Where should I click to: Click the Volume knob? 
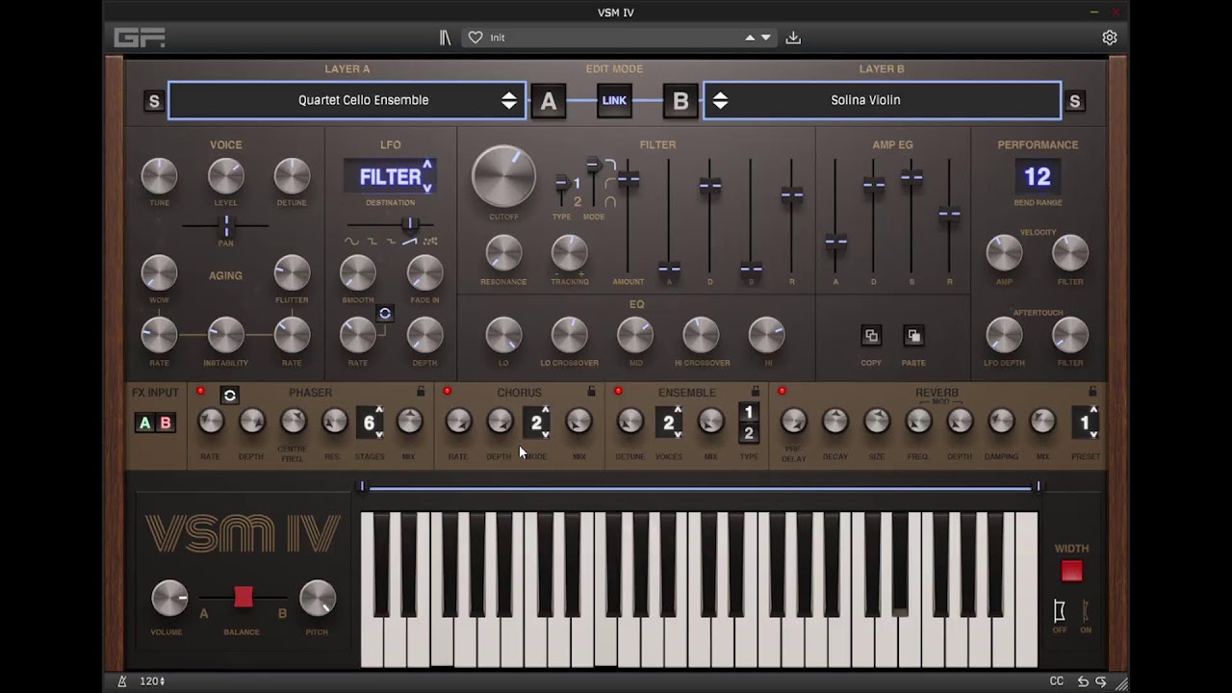point(170,599)
